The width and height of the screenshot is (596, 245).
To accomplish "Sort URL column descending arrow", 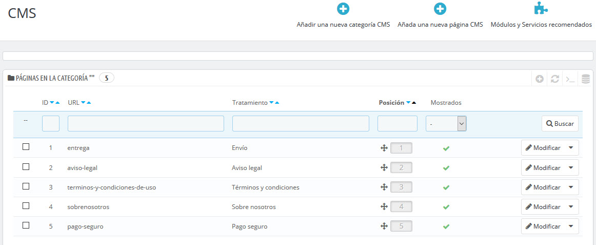I will click(83, 103).
